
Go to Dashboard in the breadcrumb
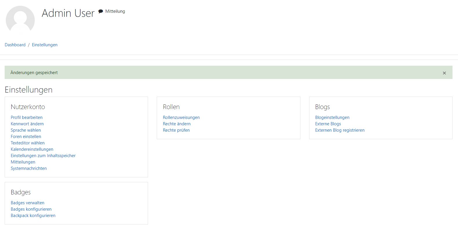(15, 45)
